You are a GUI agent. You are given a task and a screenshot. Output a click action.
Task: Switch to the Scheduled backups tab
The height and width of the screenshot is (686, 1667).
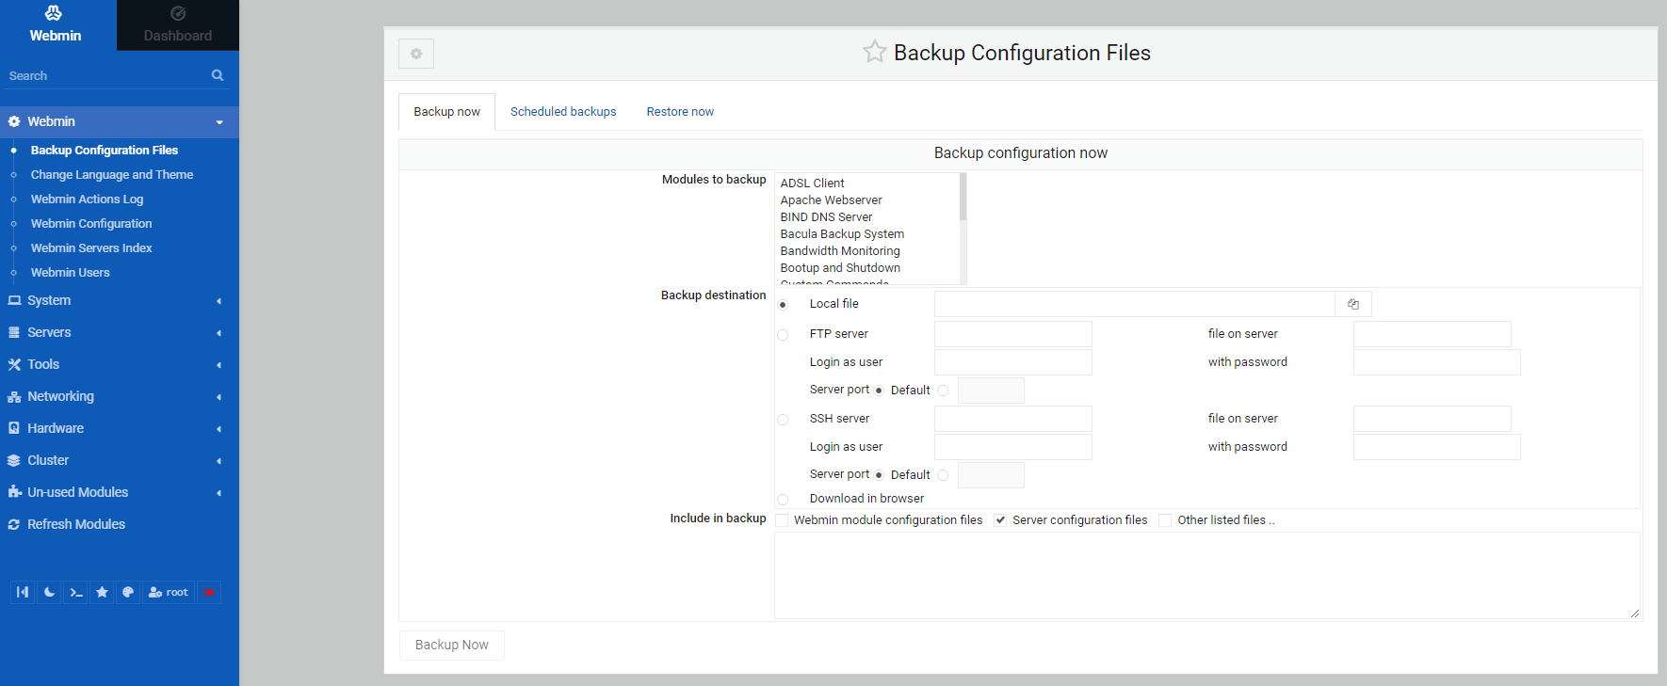tap(563, 112)
